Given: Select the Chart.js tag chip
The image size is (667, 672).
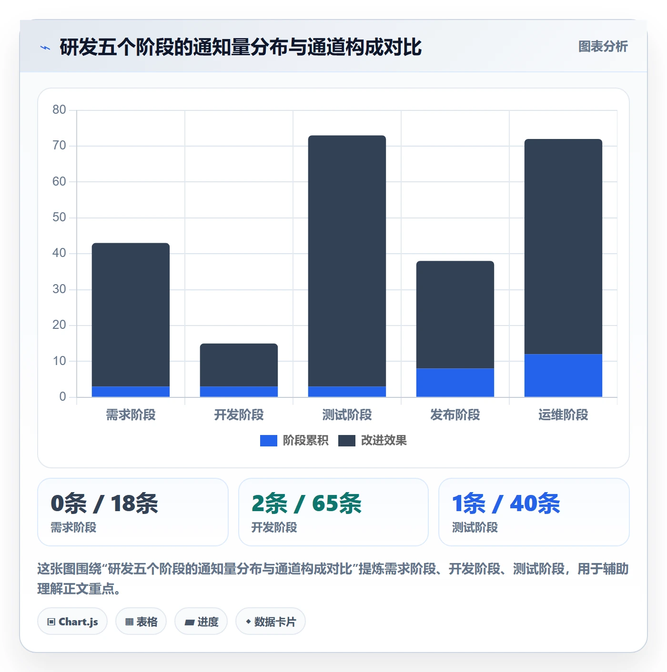Looking at the screenshot, I should [x=72, y=622].
